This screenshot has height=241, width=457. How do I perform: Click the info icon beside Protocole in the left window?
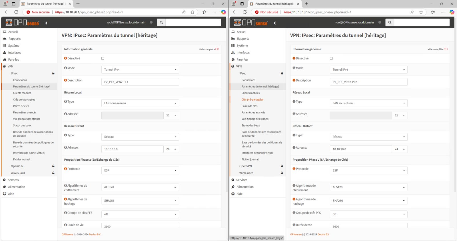point(65,169)
